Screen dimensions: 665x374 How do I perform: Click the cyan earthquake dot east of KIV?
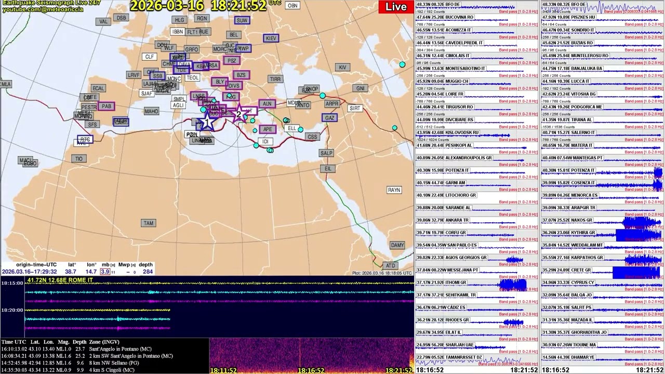point(402,64)
